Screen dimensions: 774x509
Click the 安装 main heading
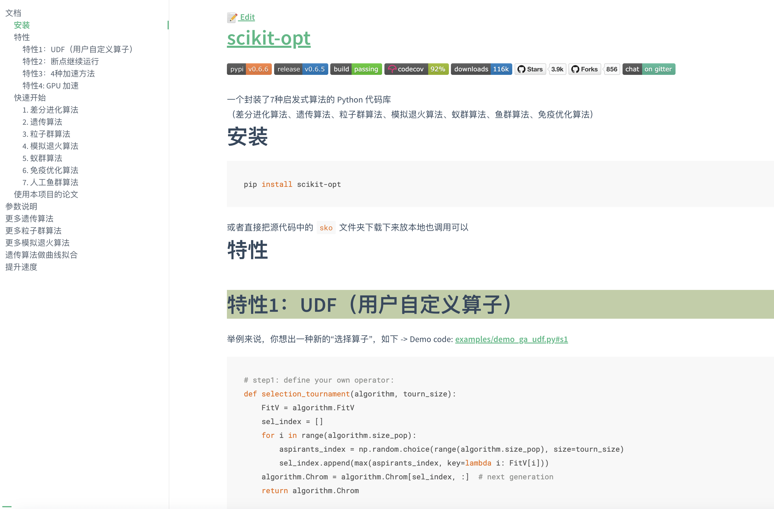click(247, 136)
